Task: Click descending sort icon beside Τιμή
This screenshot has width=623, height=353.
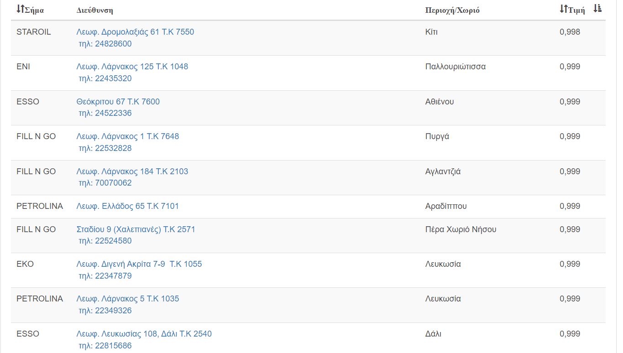Action: tap(597, 9)
